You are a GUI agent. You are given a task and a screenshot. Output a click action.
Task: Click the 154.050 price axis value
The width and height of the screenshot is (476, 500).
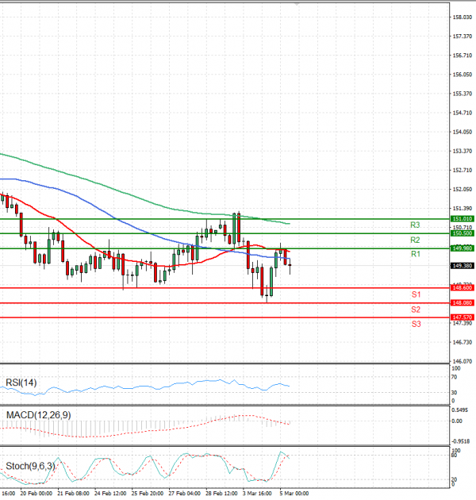pyautogui.click(x=463, y=132)
